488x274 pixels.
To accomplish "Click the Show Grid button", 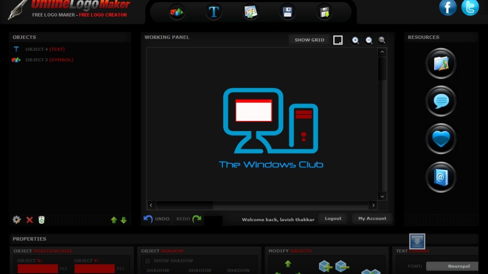I will pos(309,40).
